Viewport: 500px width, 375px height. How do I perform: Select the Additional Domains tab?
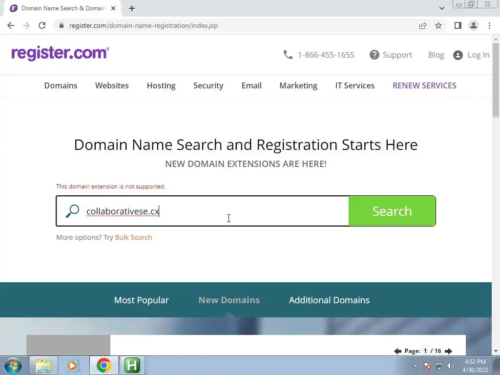click(329, 300)
